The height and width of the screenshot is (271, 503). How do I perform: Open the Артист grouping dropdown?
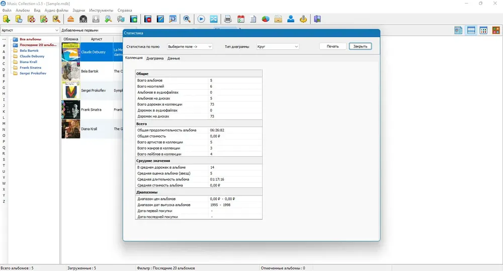pos(30,30)
